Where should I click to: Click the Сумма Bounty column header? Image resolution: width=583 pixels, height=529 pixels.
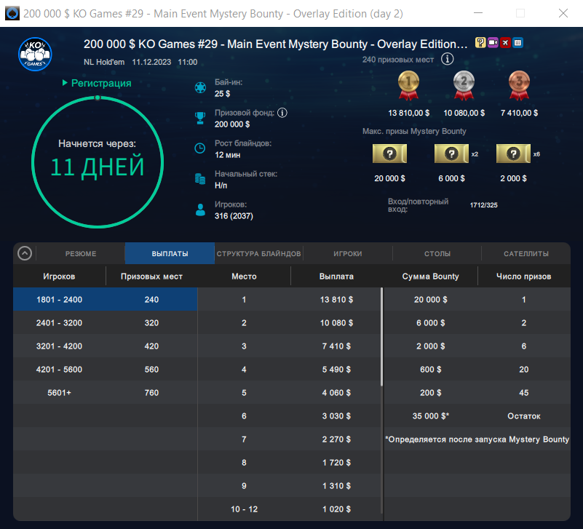click(431, 277)
